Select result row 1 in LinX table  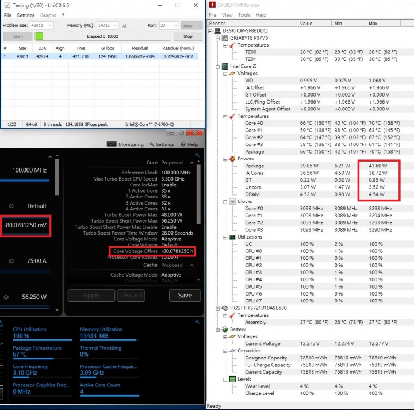click(99, 56)
